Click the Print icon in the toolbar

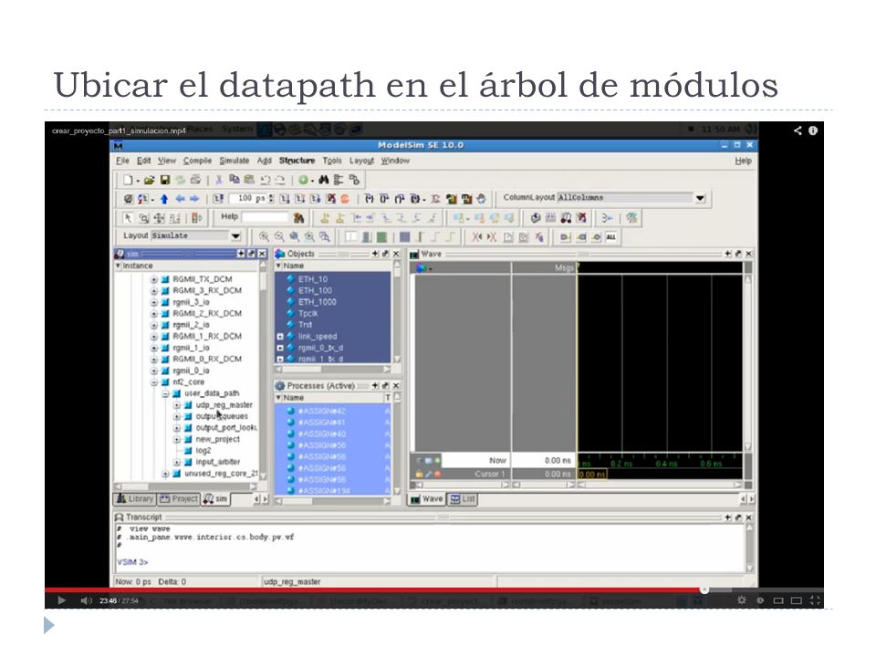point(195,180)
